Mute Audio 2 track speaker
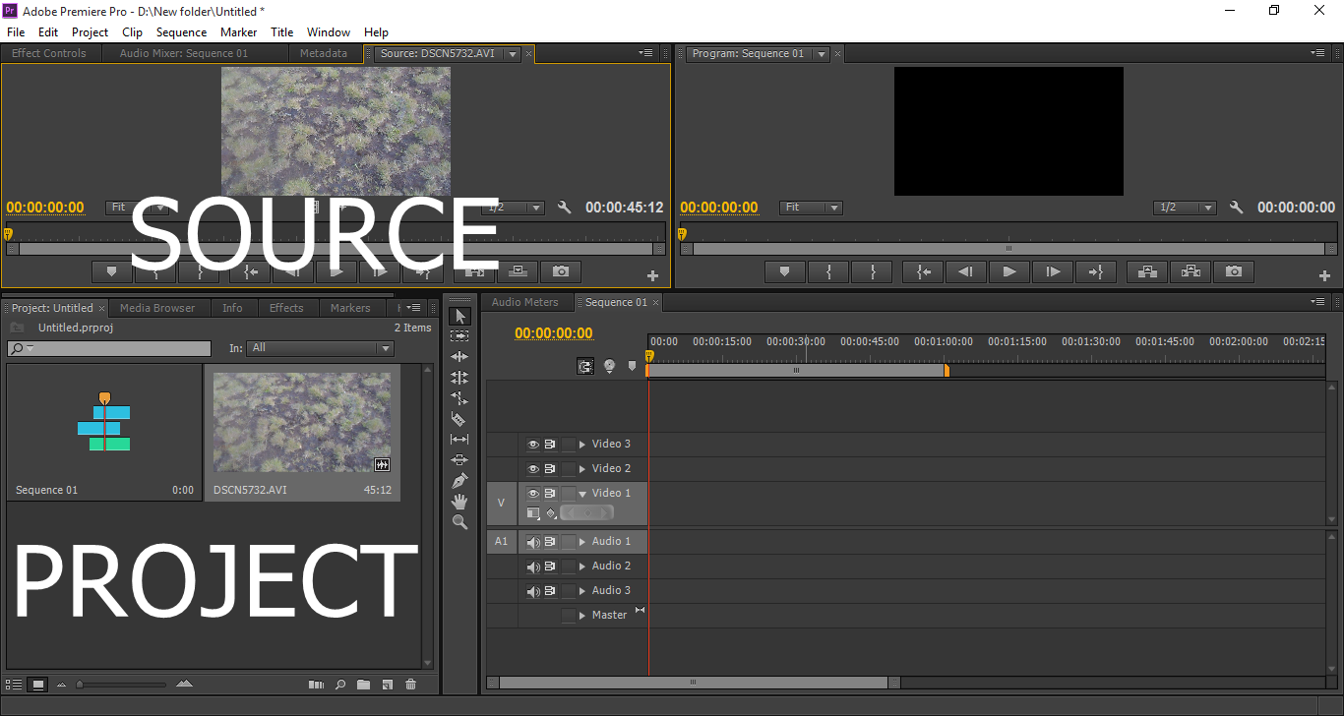This screenshot has height=716, width=1344. pos(533,567)
